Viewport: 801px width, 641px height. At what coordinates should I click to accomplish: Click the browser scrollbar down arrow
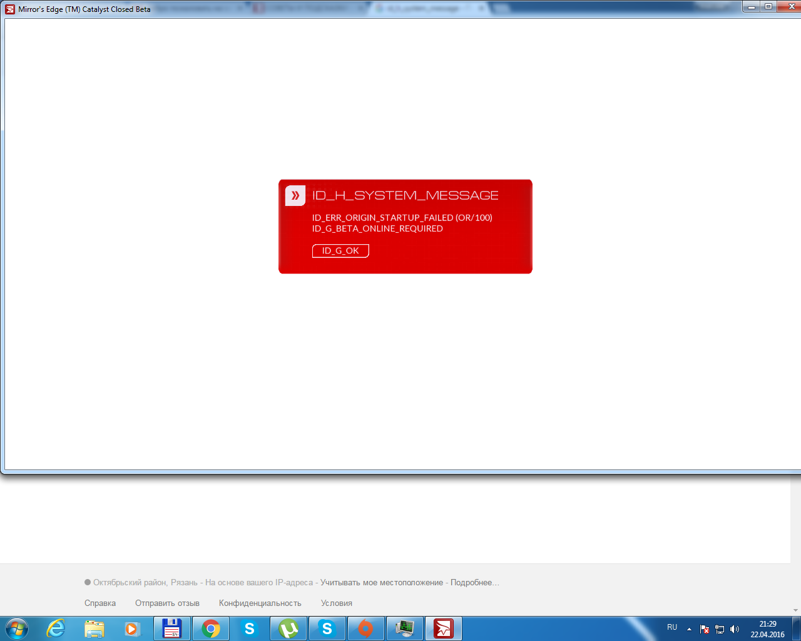point(796,610)
